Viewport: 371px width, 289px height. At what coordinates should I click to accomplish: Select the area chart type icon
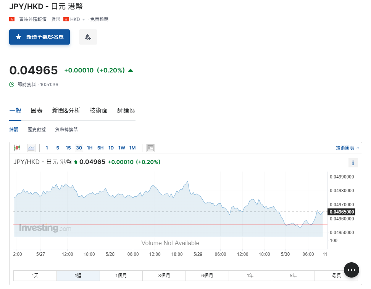coord(31,148)
